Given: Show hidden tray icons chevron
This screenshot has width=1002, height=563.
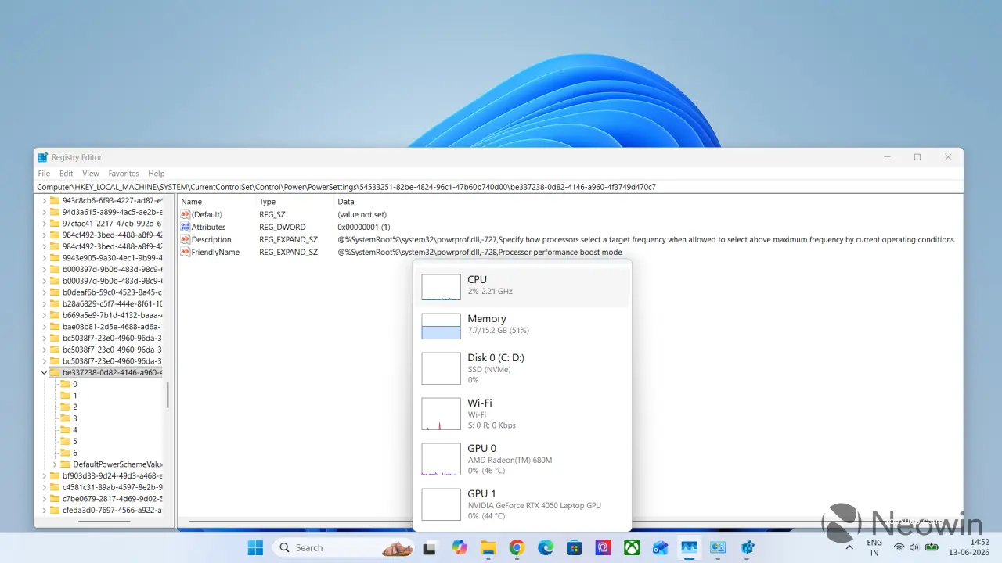Looking at the screenshot, I should [x=849, y=547].
